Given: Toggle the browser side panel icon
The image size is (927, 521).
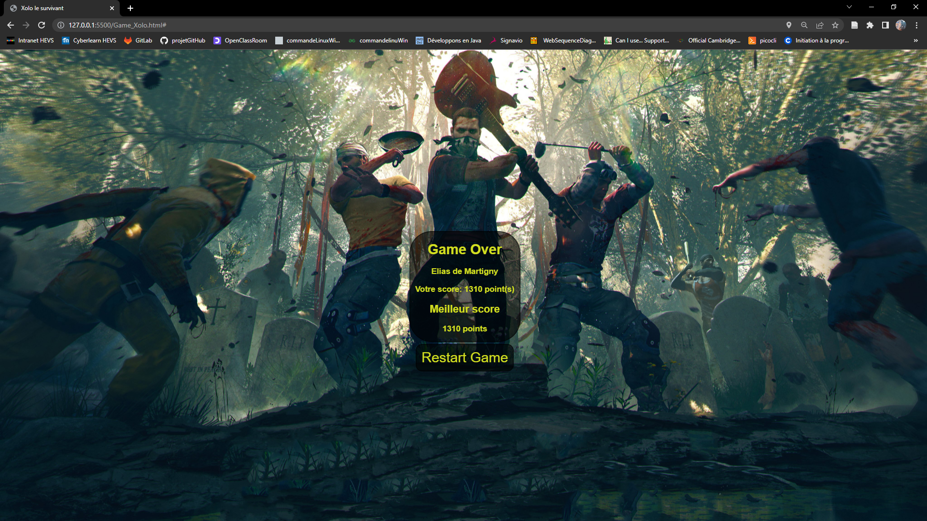Looking at the screenshot, I should click(x=885, y=25).
